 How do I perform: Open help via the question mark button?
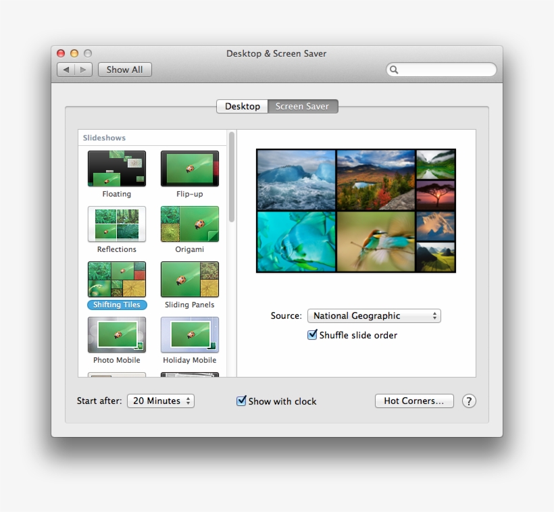tap(469, 401)
